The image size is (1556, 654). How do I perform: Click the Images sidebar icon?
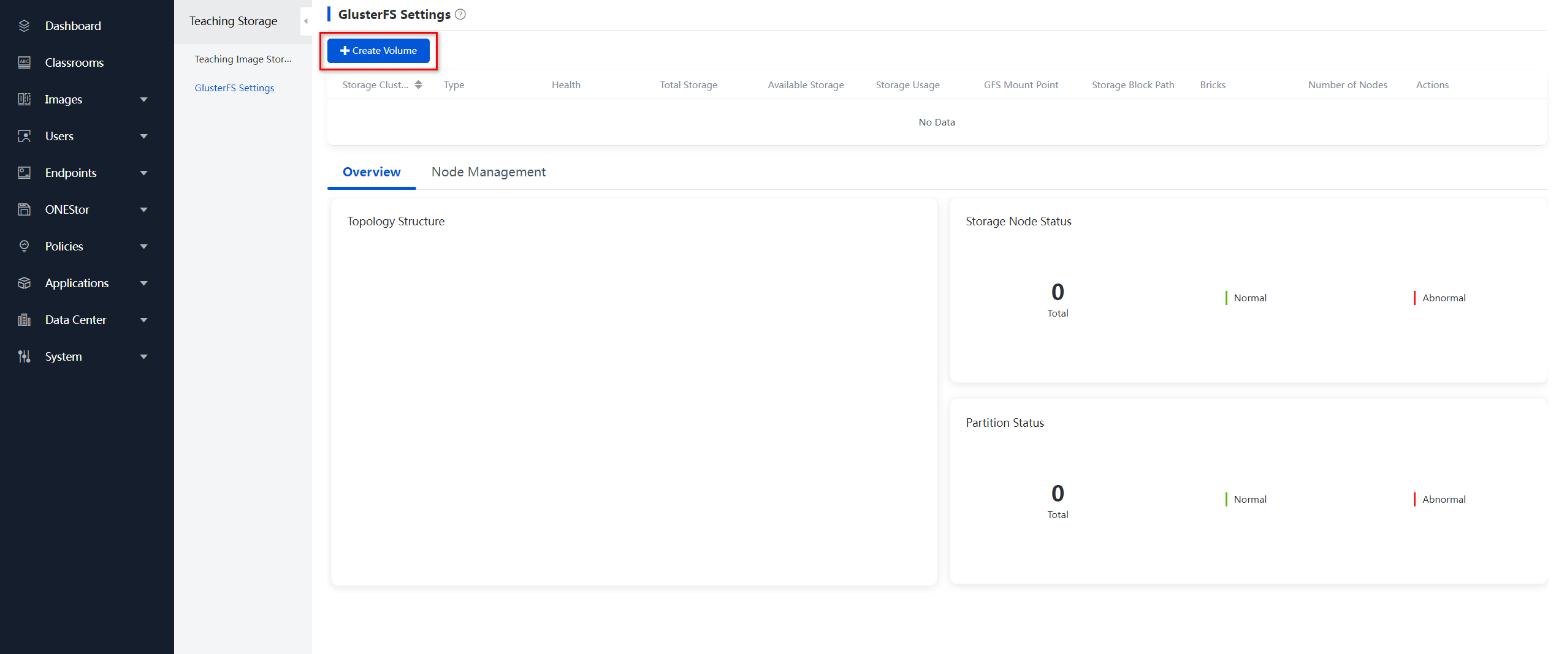coord(24,99)
